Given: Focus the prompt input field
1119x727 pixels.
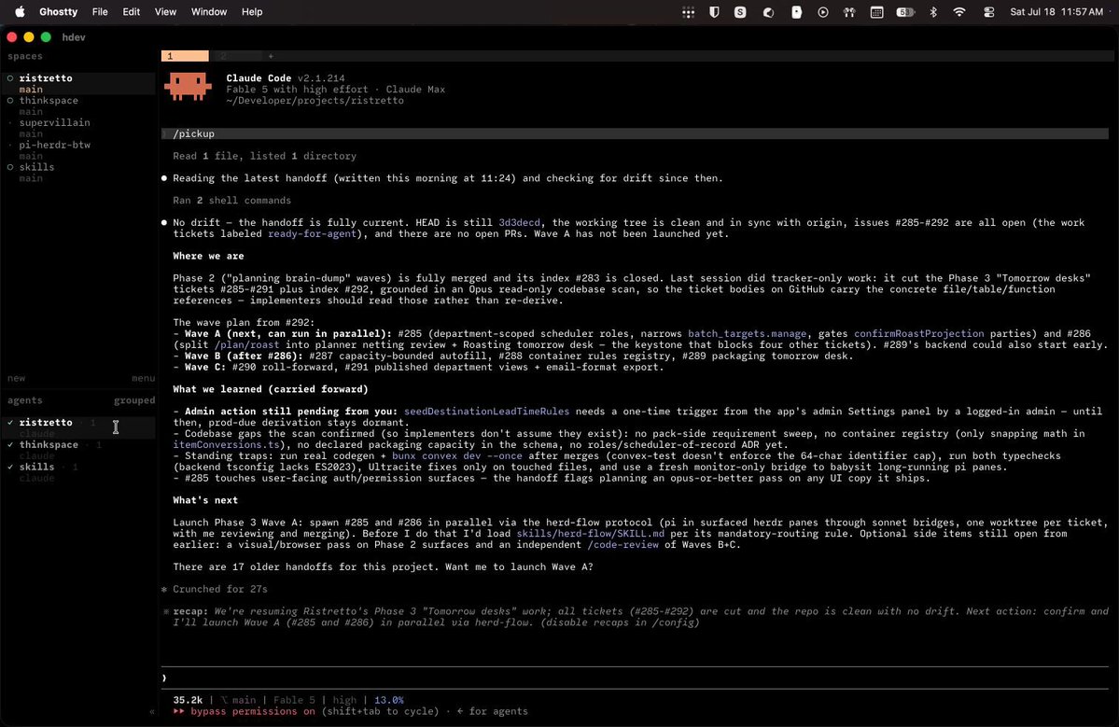Looking at the screenshot, I should (635, 678).
